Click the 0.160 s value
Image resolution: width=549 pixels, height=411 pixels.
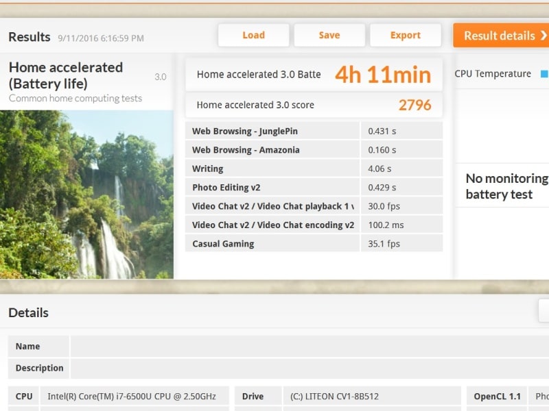coord(382,150)
